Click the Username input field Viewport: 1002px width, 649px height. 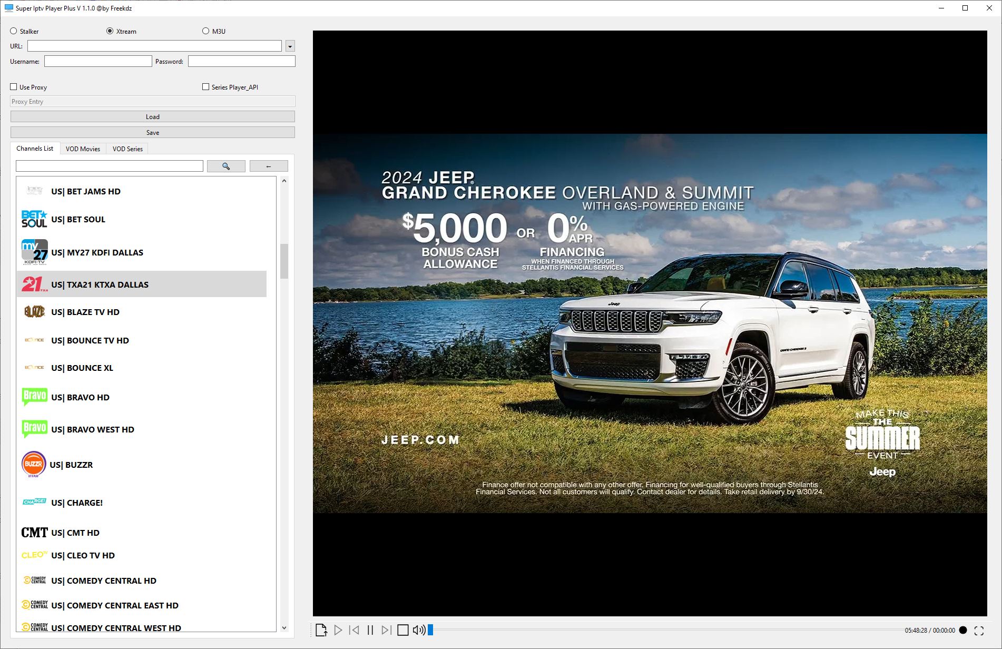point(98,62)
